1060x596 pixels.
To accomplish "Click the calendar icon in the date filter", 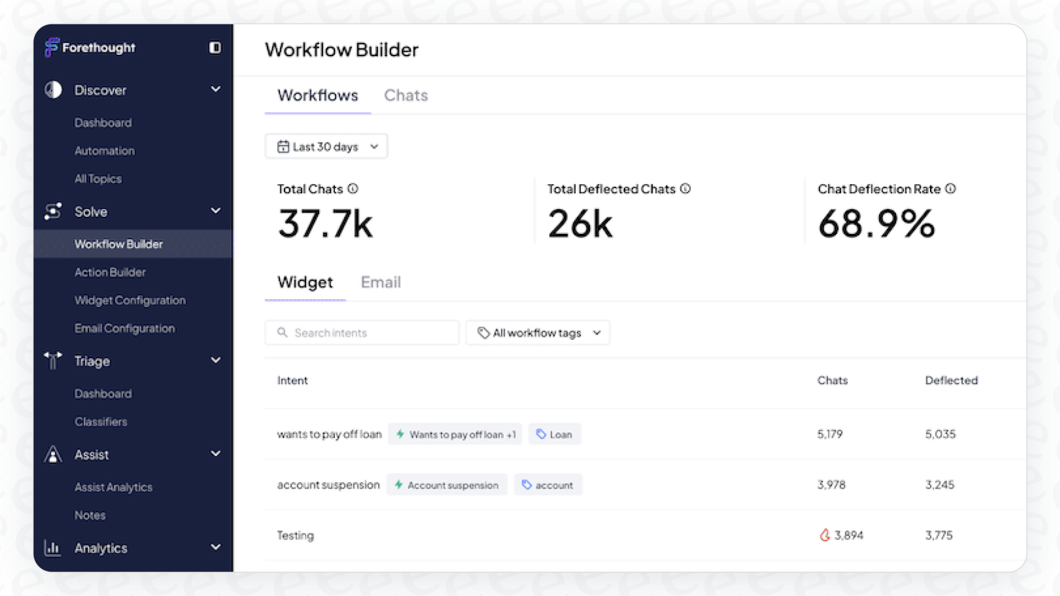I will point(283,146).
